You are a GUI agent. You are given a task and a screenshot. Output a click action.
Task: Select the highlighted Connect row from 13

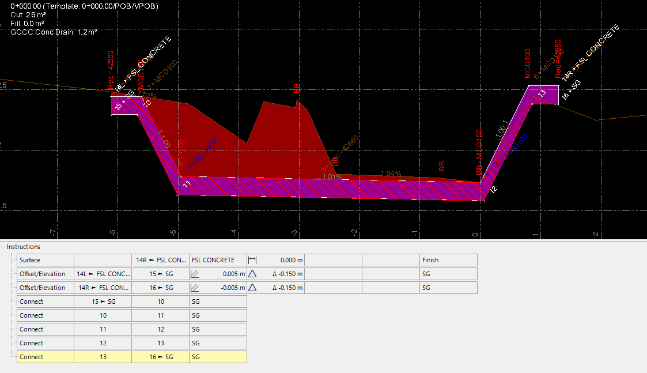[x=46, y=357]
